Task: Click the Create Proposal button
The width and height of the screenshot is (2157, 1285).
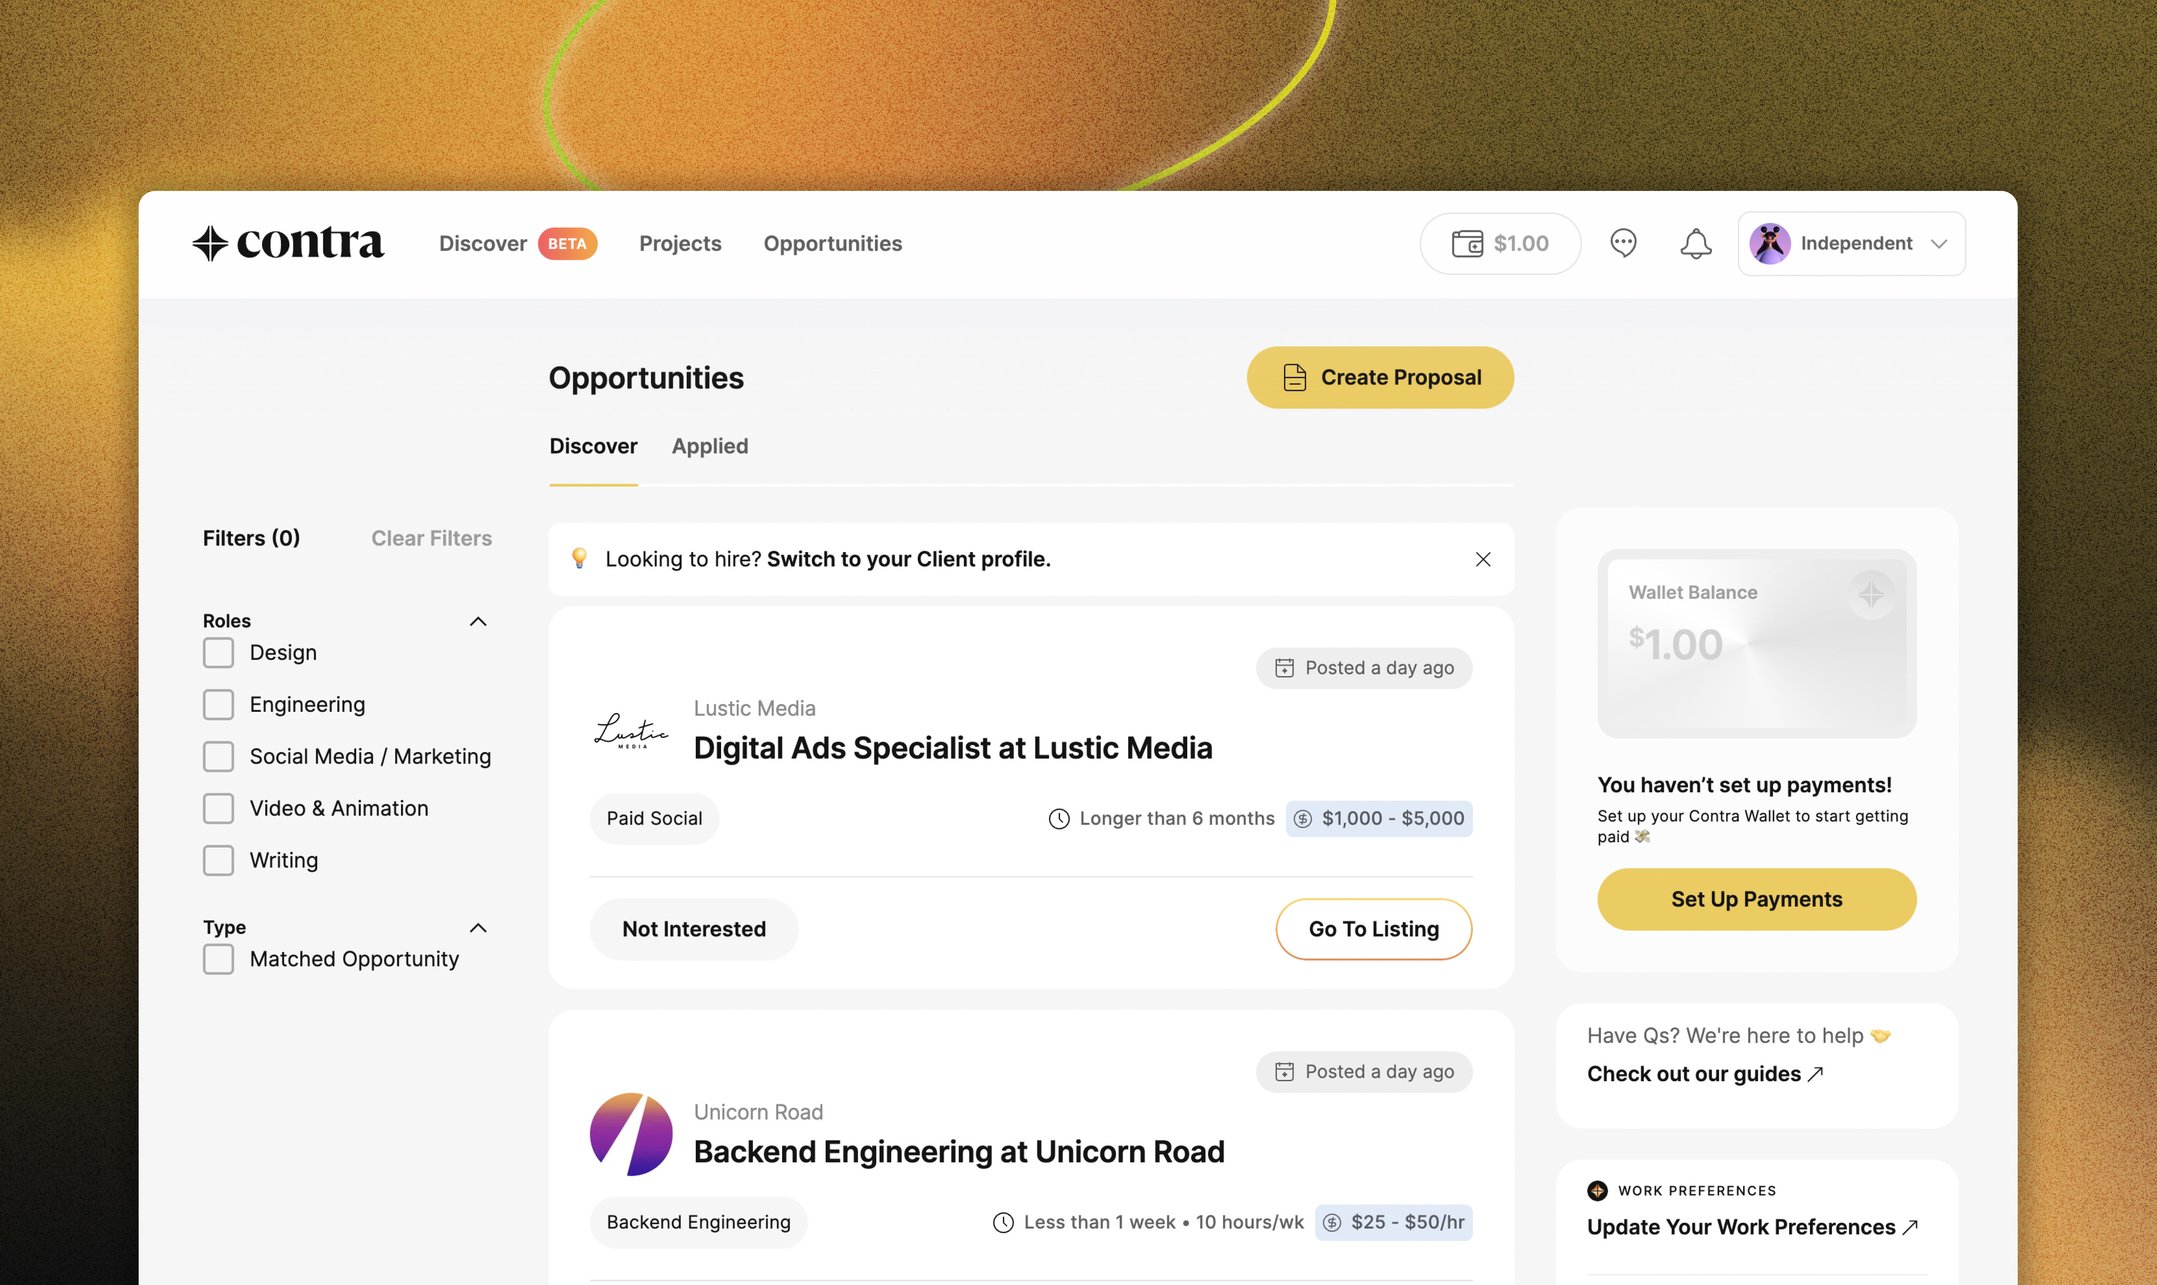Action: pyautogui.click(x=1379, y=378)
